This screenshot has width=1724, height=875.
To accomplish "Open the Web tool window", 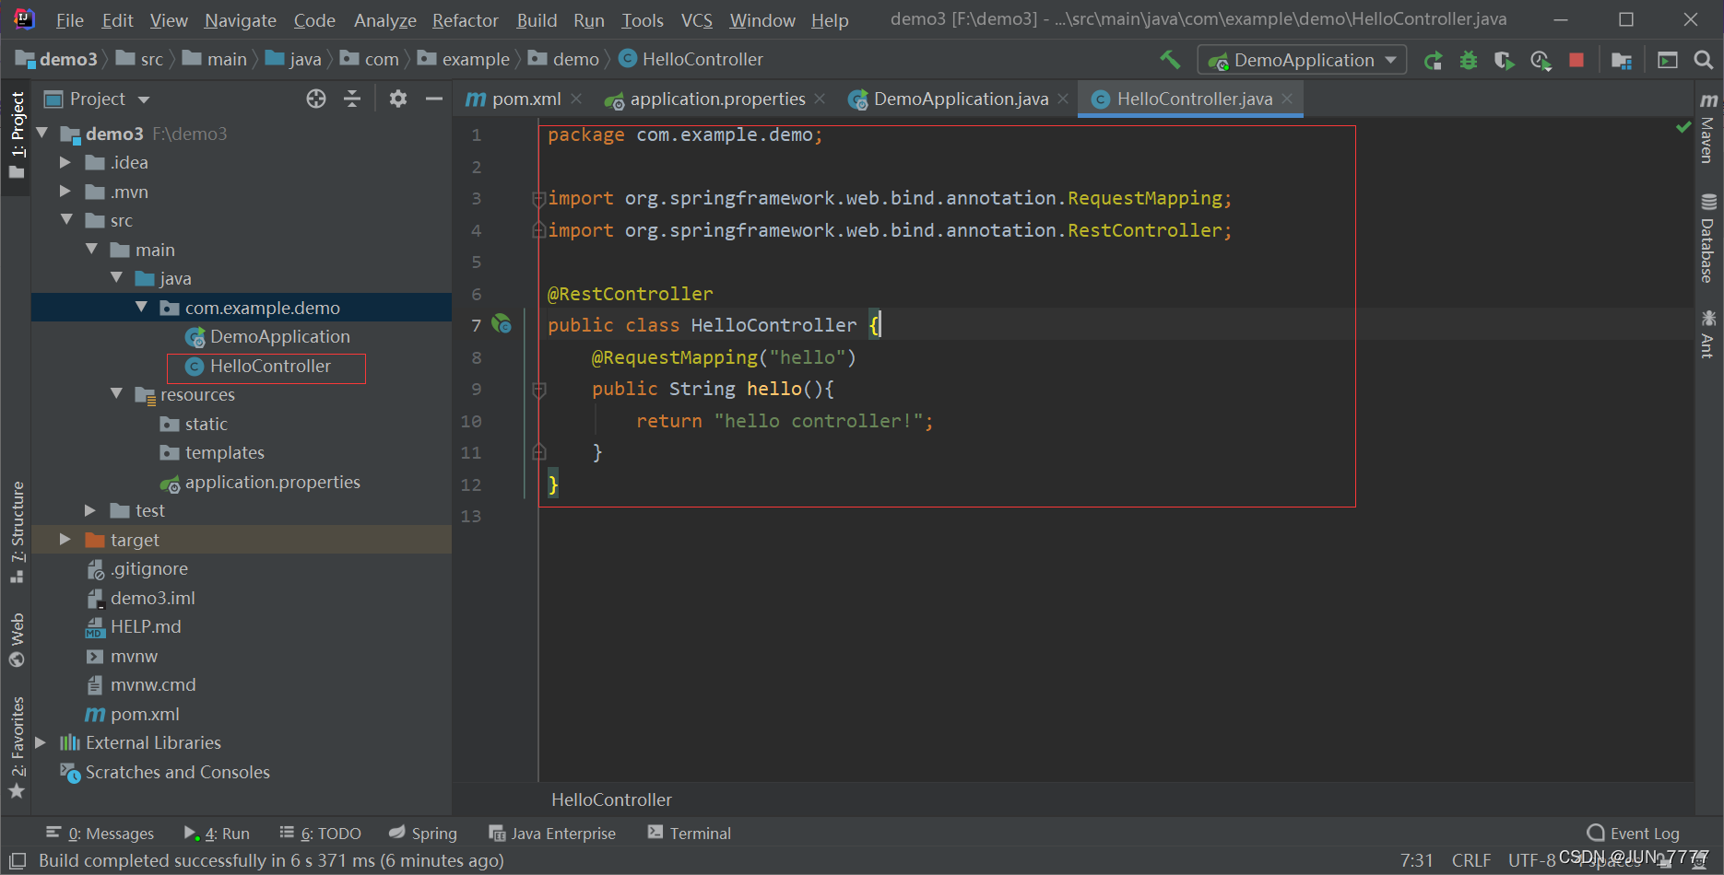I will 17,640.
